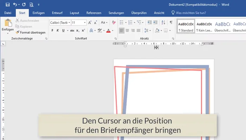The width and height of the screenshot is (246, 140).
Task: Click Ausschneiden in the clipboard group
Action: tap(27, 20)
